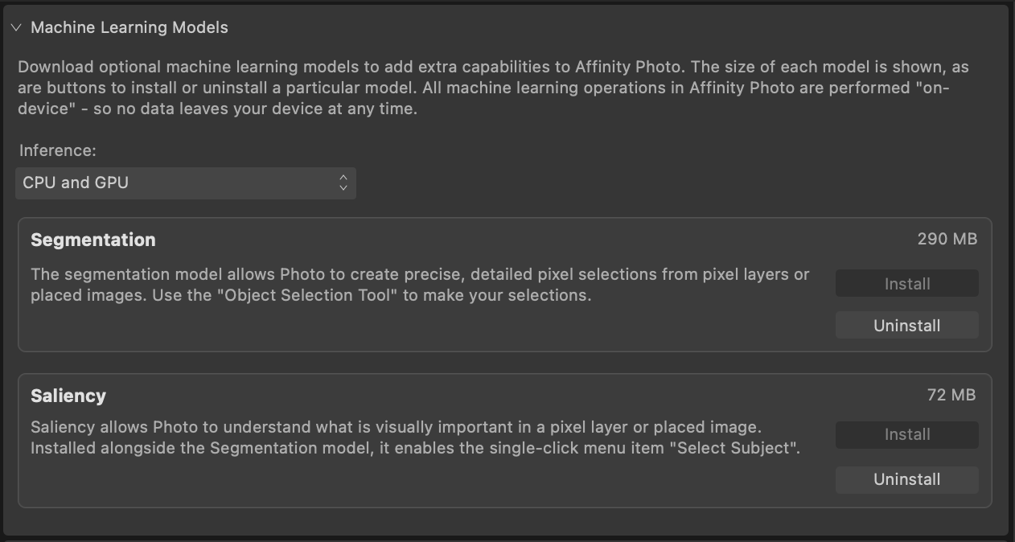Click the Segmentation heading

tap(93, 240)
